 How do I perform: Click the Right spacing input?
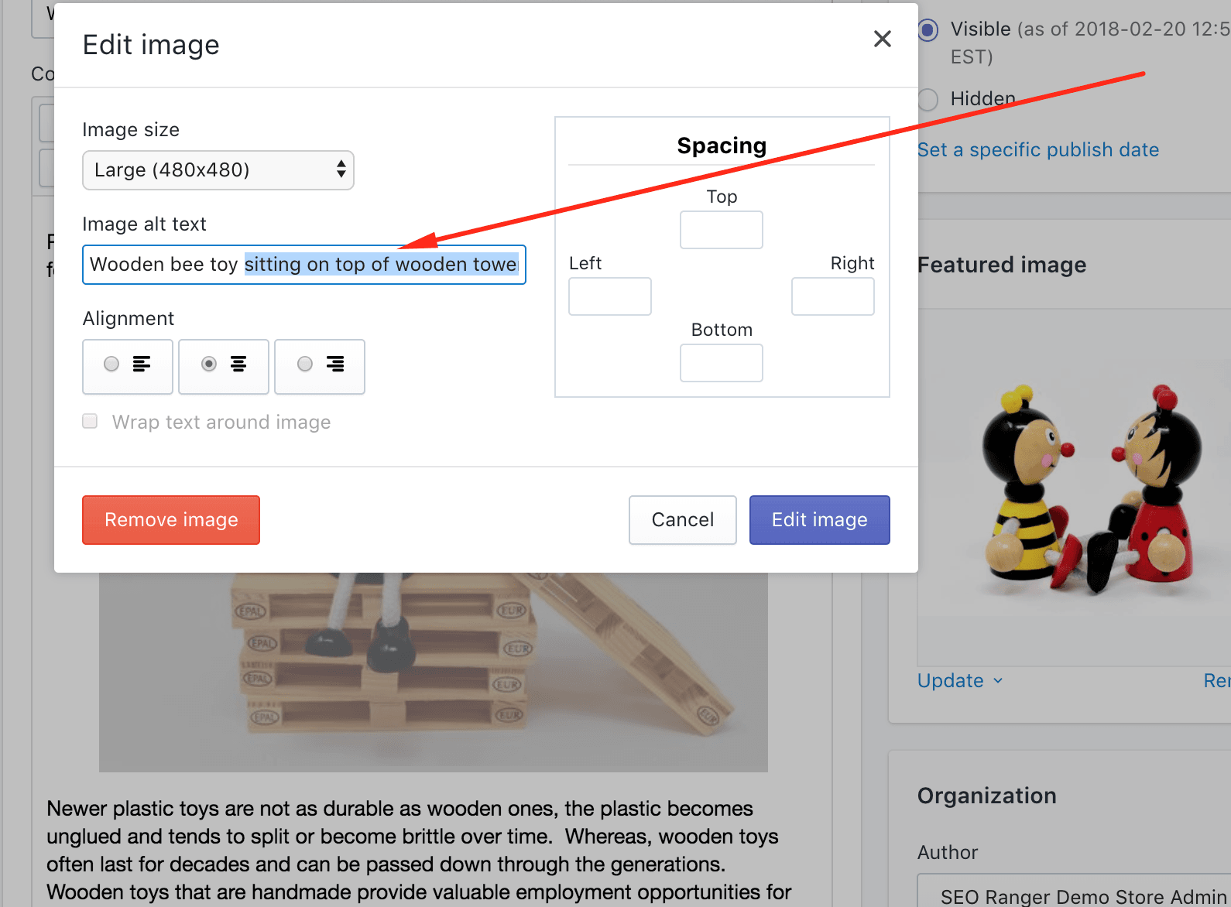833,296
